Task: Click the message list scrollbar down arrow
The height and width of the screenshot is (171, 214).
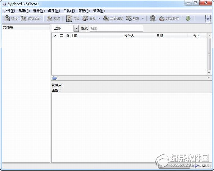Action: (209, 73)
